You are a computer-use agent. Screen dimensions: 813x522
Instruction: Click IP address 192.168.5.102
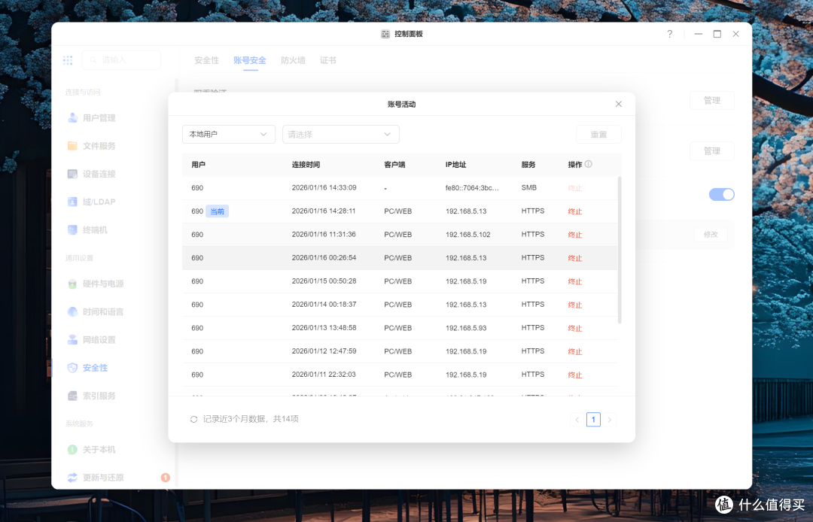[x=467, y=235]
